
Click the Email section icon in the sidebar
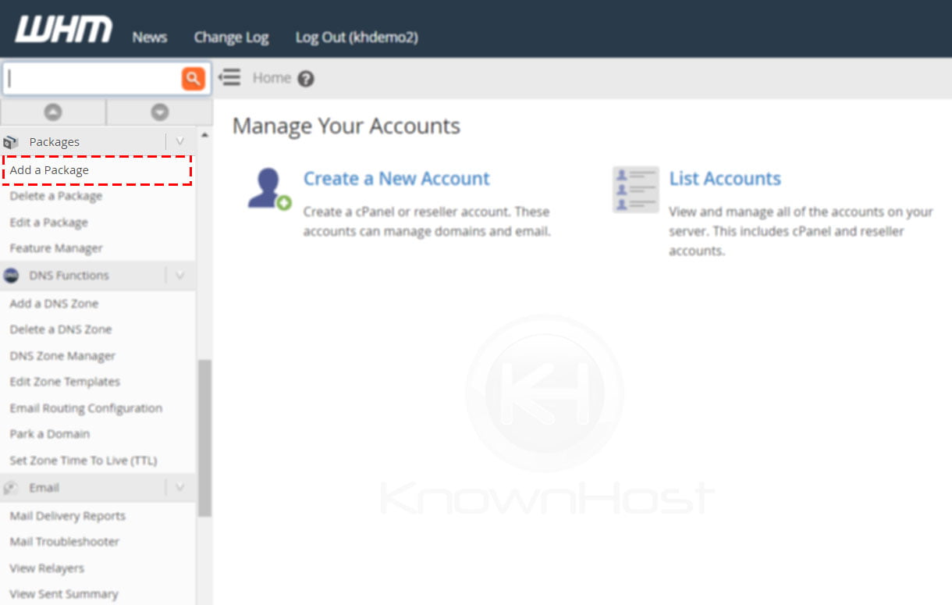12,487
